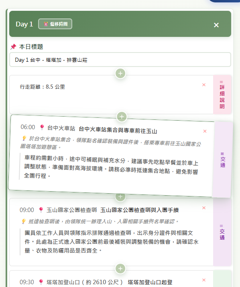Viewport: 240px width, 287px height.
Task: Add item with plus above the 06:00 card
Action: pyautogui.click(x=122, y=117)
